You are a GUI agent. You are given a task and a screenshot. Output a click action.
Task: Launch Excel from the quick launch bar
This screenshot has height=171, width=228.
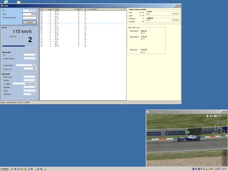25,169
